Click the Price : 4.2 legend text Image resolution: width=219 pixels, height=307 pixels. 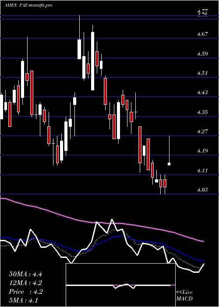(x=26, y=292)
